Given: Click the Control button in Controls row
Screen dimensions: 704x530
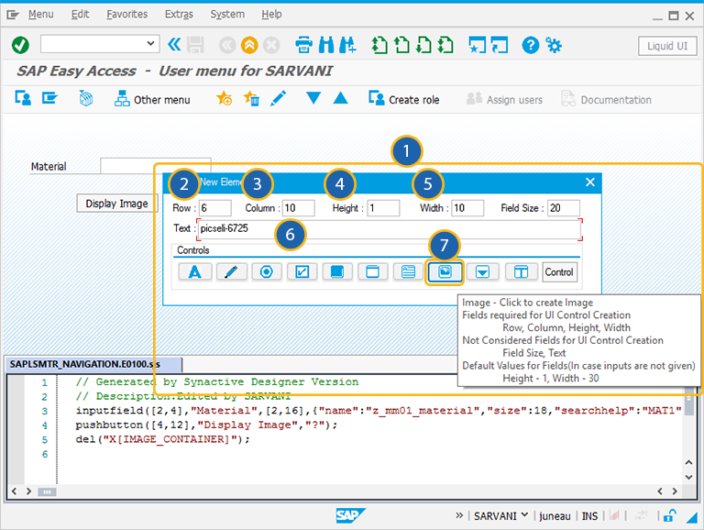Looking at the screenshot, I should click(x=559, y=272).
